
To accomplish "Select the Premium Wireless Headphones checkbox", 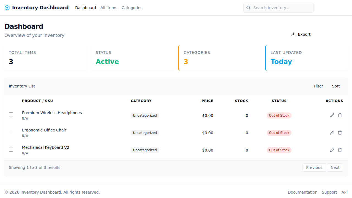I will click(11, 115).
